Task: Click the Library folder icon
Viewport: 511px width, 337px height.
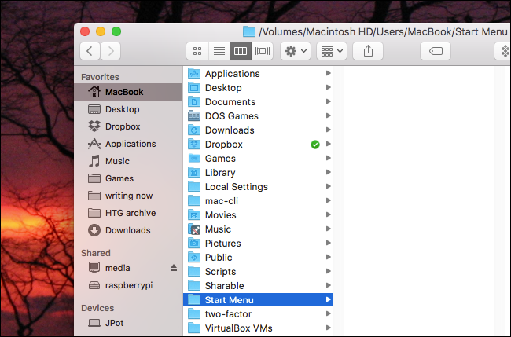Action: pyautogui.click(x=194, y=173)
